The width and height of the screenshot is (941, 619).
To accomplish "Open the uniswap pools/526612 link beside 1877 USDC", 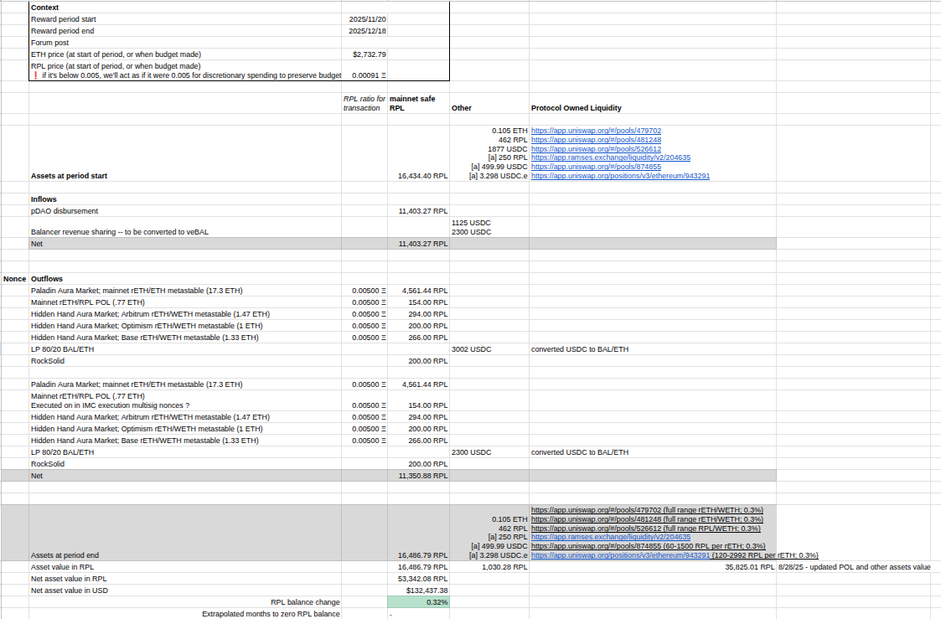I will (x=596, y=149).
